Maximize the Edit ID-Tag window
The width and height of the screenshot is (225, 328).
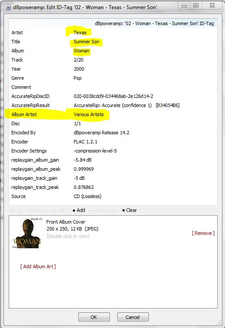pyautogui.click(x=196, y=6)
